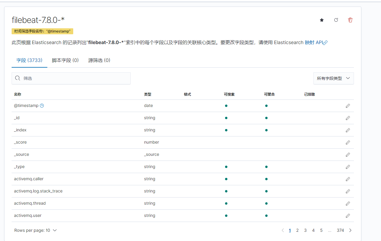Open the 源筛选 (0) tab

[99, 60]
